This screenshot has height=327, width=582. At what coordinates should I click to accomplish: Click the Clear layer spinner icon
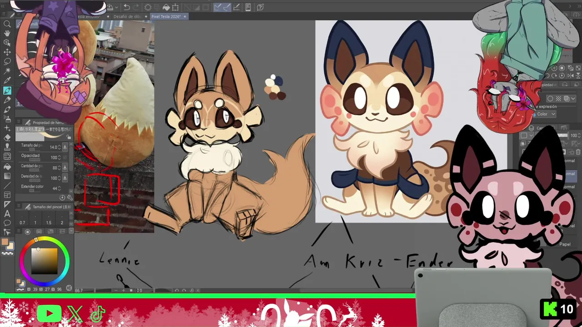(x=148, y=7)
